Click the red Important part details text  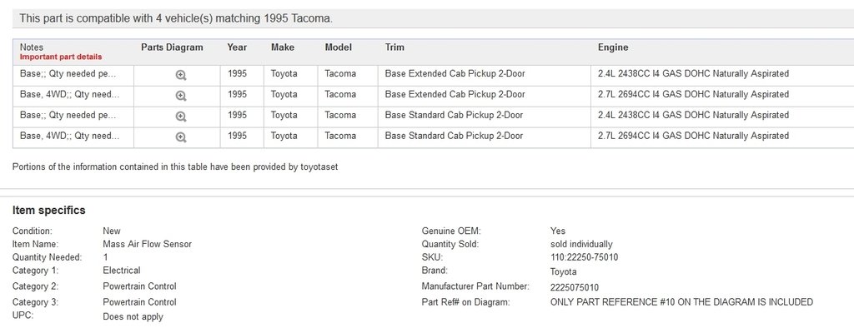tap(60, 57)
